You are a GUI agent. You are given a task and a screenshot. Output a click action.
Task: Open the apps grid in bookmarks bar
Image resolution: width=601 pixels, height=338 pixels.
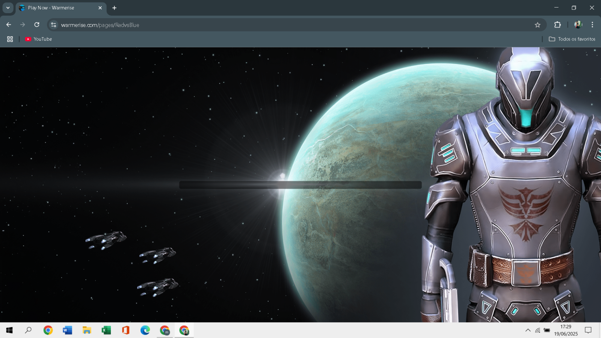[10, 39]
